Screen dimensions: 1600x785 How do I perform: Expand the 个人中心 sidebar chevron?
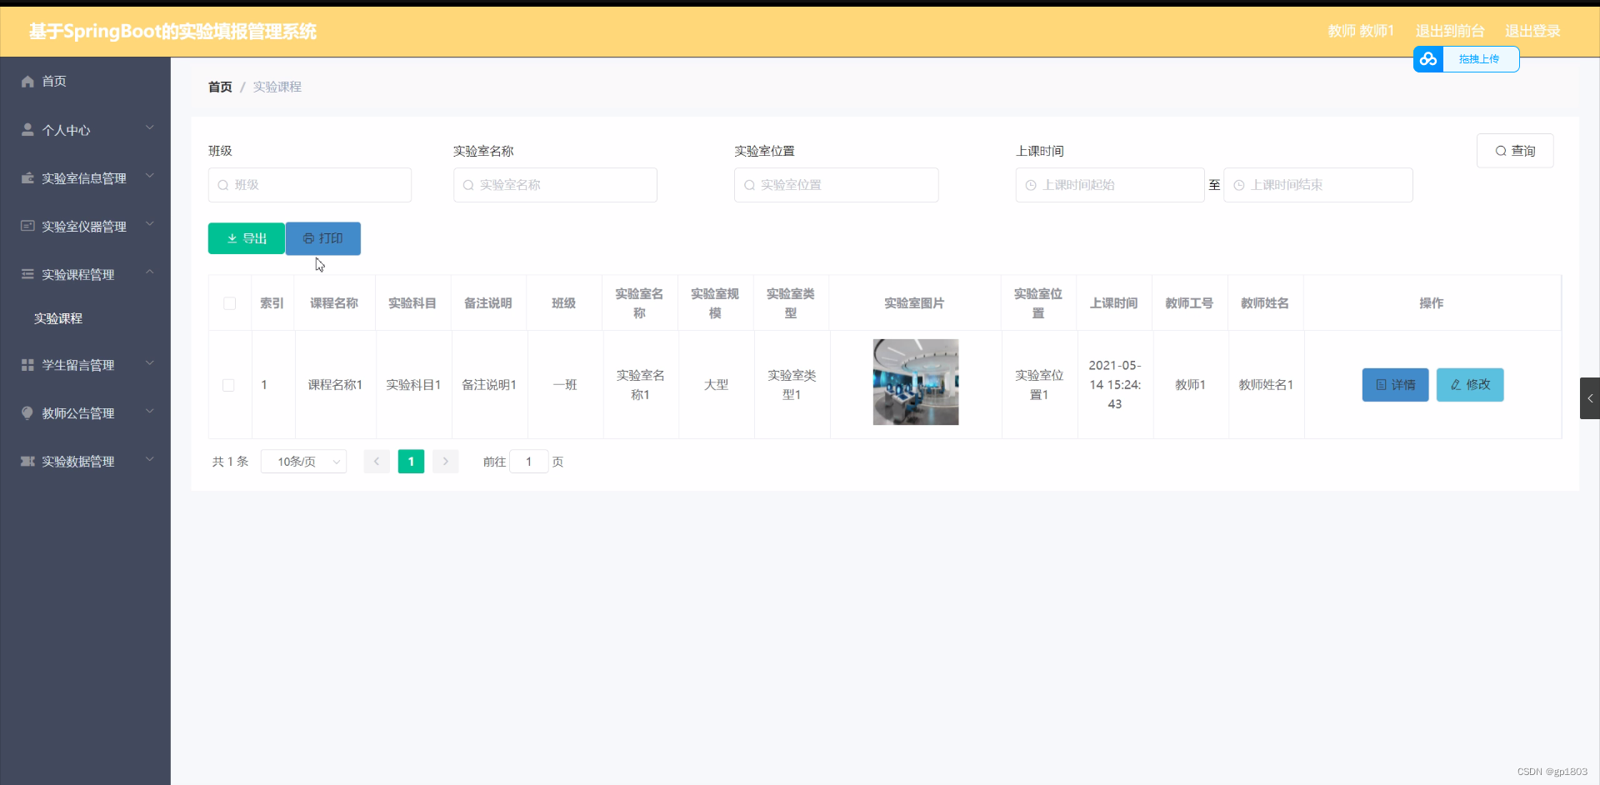[149, 127]
